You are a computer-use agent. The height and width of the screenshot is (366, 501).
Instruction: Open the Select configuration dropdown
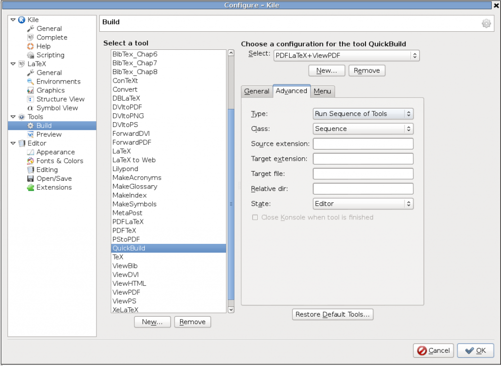pyautogui.click(x=346, y=56)
